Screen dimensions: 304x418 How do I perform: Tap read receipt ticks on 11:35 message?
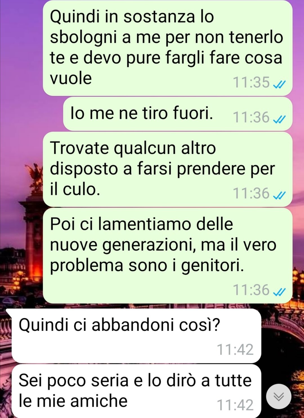[280, 84]
